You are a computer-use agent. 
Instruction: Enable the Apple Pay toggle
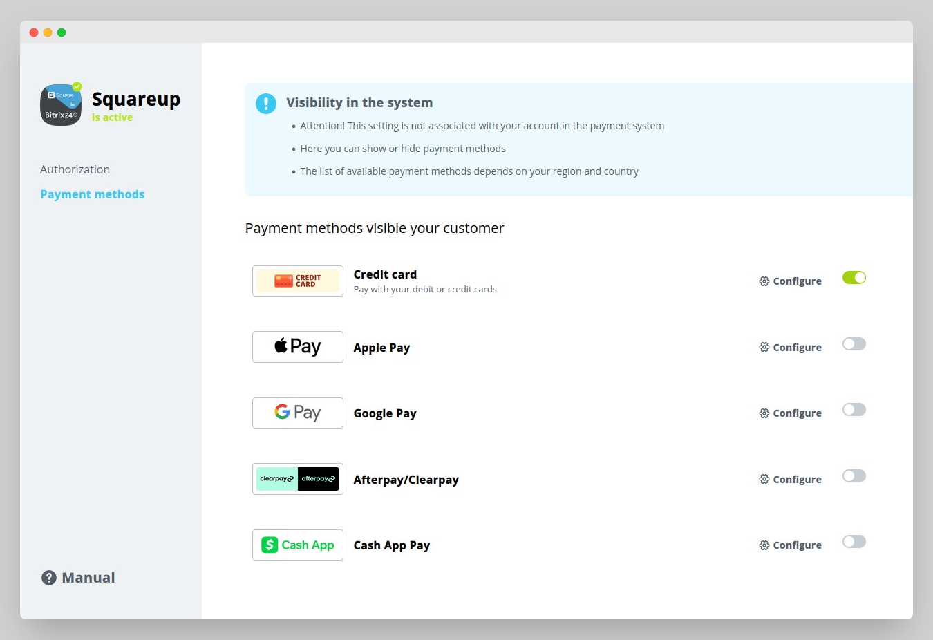pyautogui.click(x=854, y=344)
